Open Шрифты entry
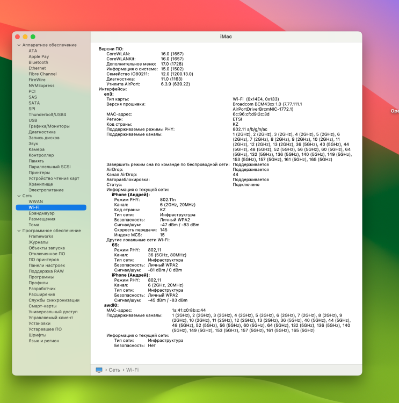The height and width of the screenshot is (403, 399). click(37, 335)
